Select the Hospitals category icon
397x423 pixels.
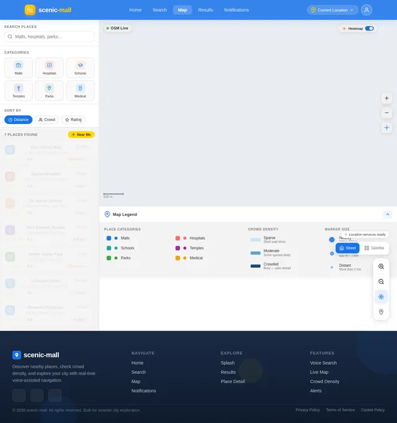[x=50, y=65]
